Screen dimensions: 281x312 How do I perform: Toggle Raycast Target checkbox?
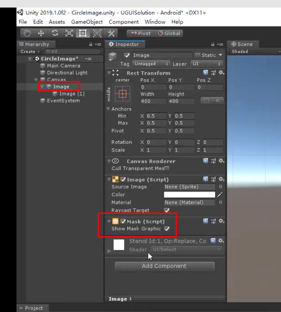pos(167,210)
